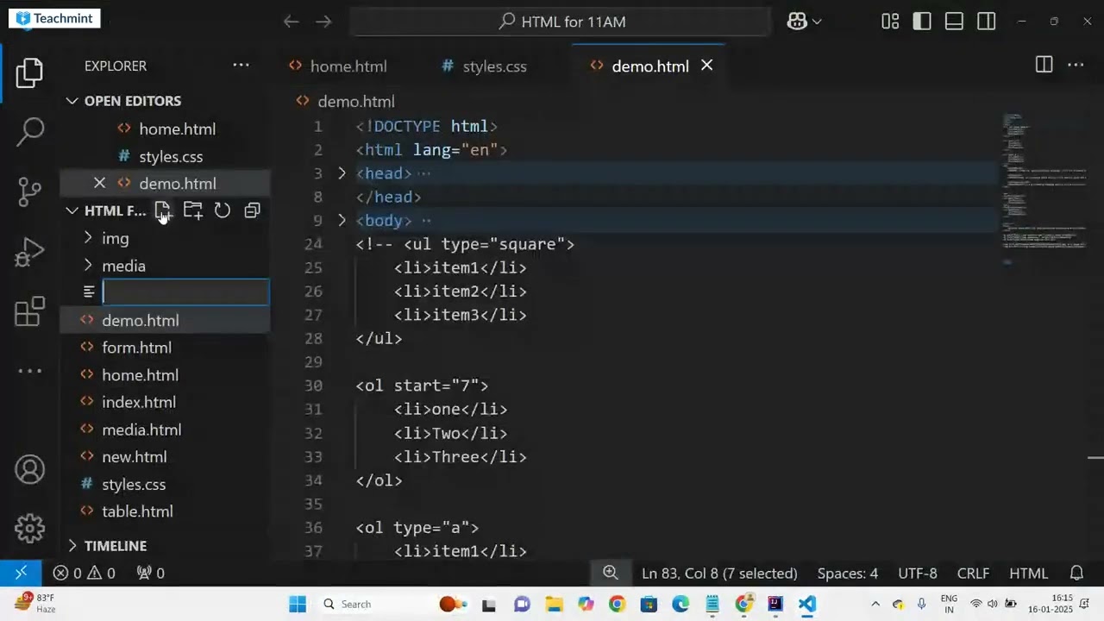Click the cursor position Ln 83, Col 8
The width and height of the screenshot is (1104, 621).
coord(719,574)
